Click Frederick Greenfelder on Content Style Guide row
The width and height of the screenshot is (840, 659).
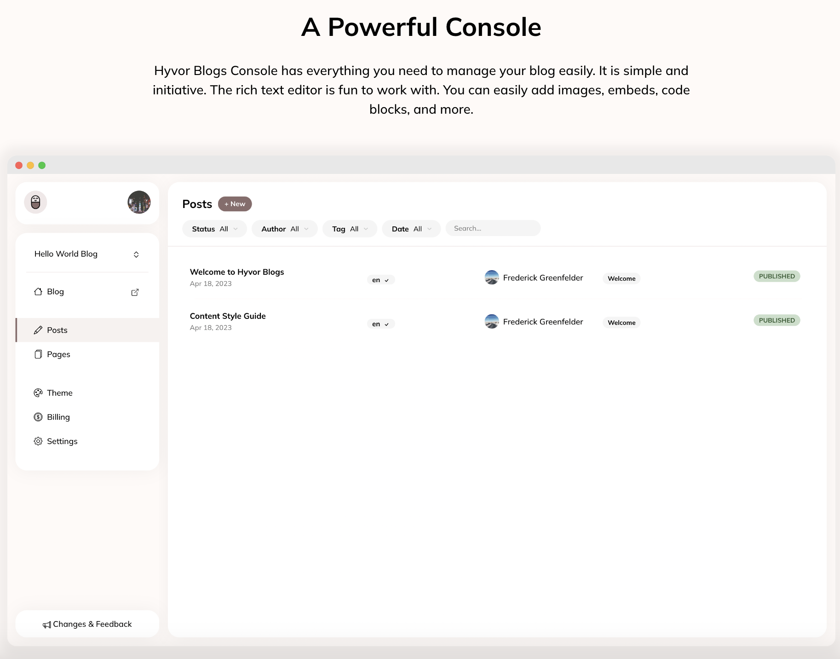click(x=543, y=322)
